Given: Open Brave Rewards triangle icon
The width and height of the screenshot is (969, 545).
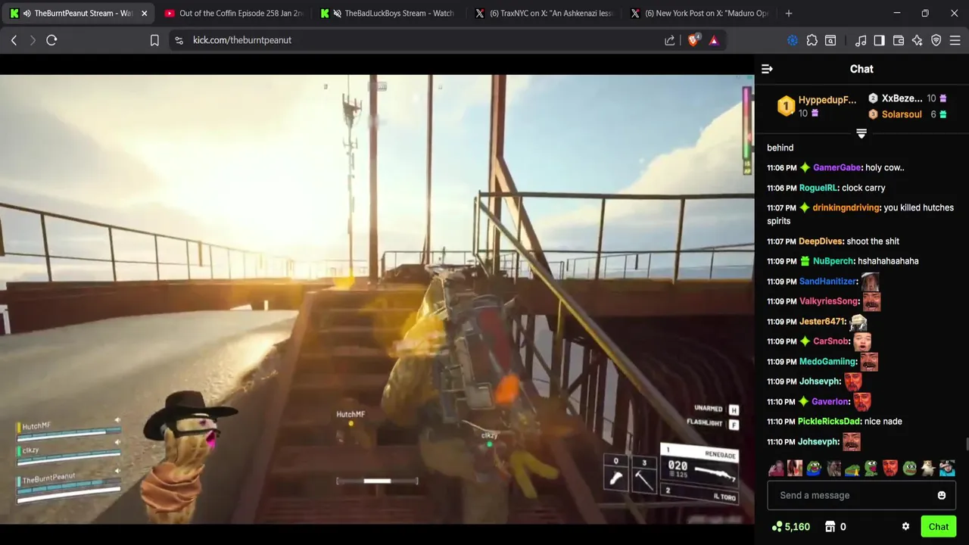Looking at the screenshot, I should click(x=714, y=40).
